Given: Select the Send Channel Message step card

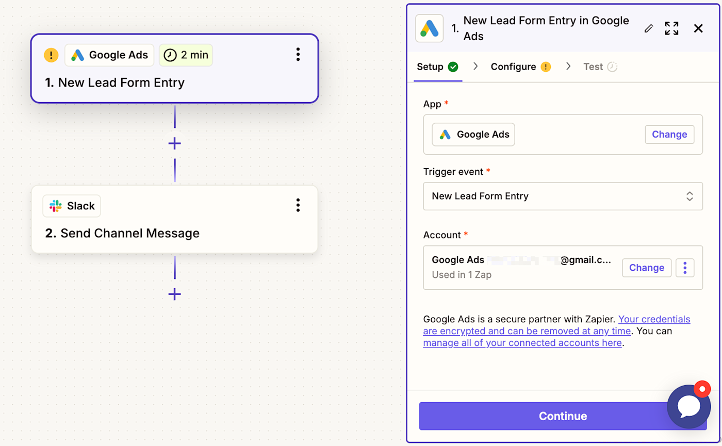Looking at the screenshot, I should coord(174,219).
